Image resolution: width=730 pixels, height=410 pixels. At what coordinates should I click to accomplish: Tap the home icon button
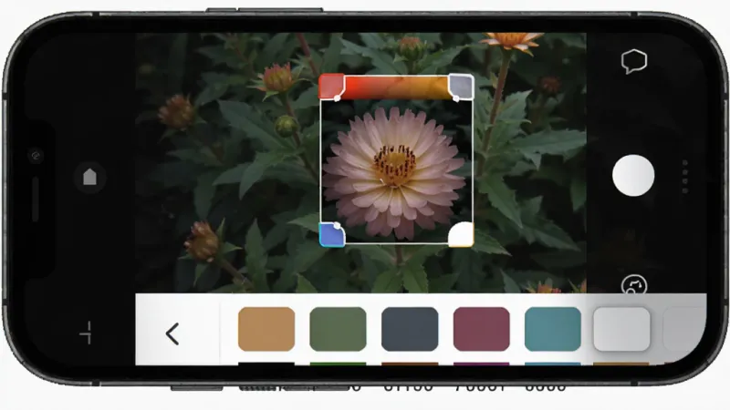(x=89, y=177)
